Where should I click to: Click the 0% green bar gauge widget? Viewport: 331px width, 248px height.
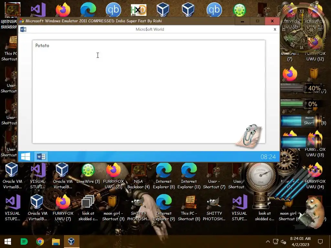click(300, 104)
